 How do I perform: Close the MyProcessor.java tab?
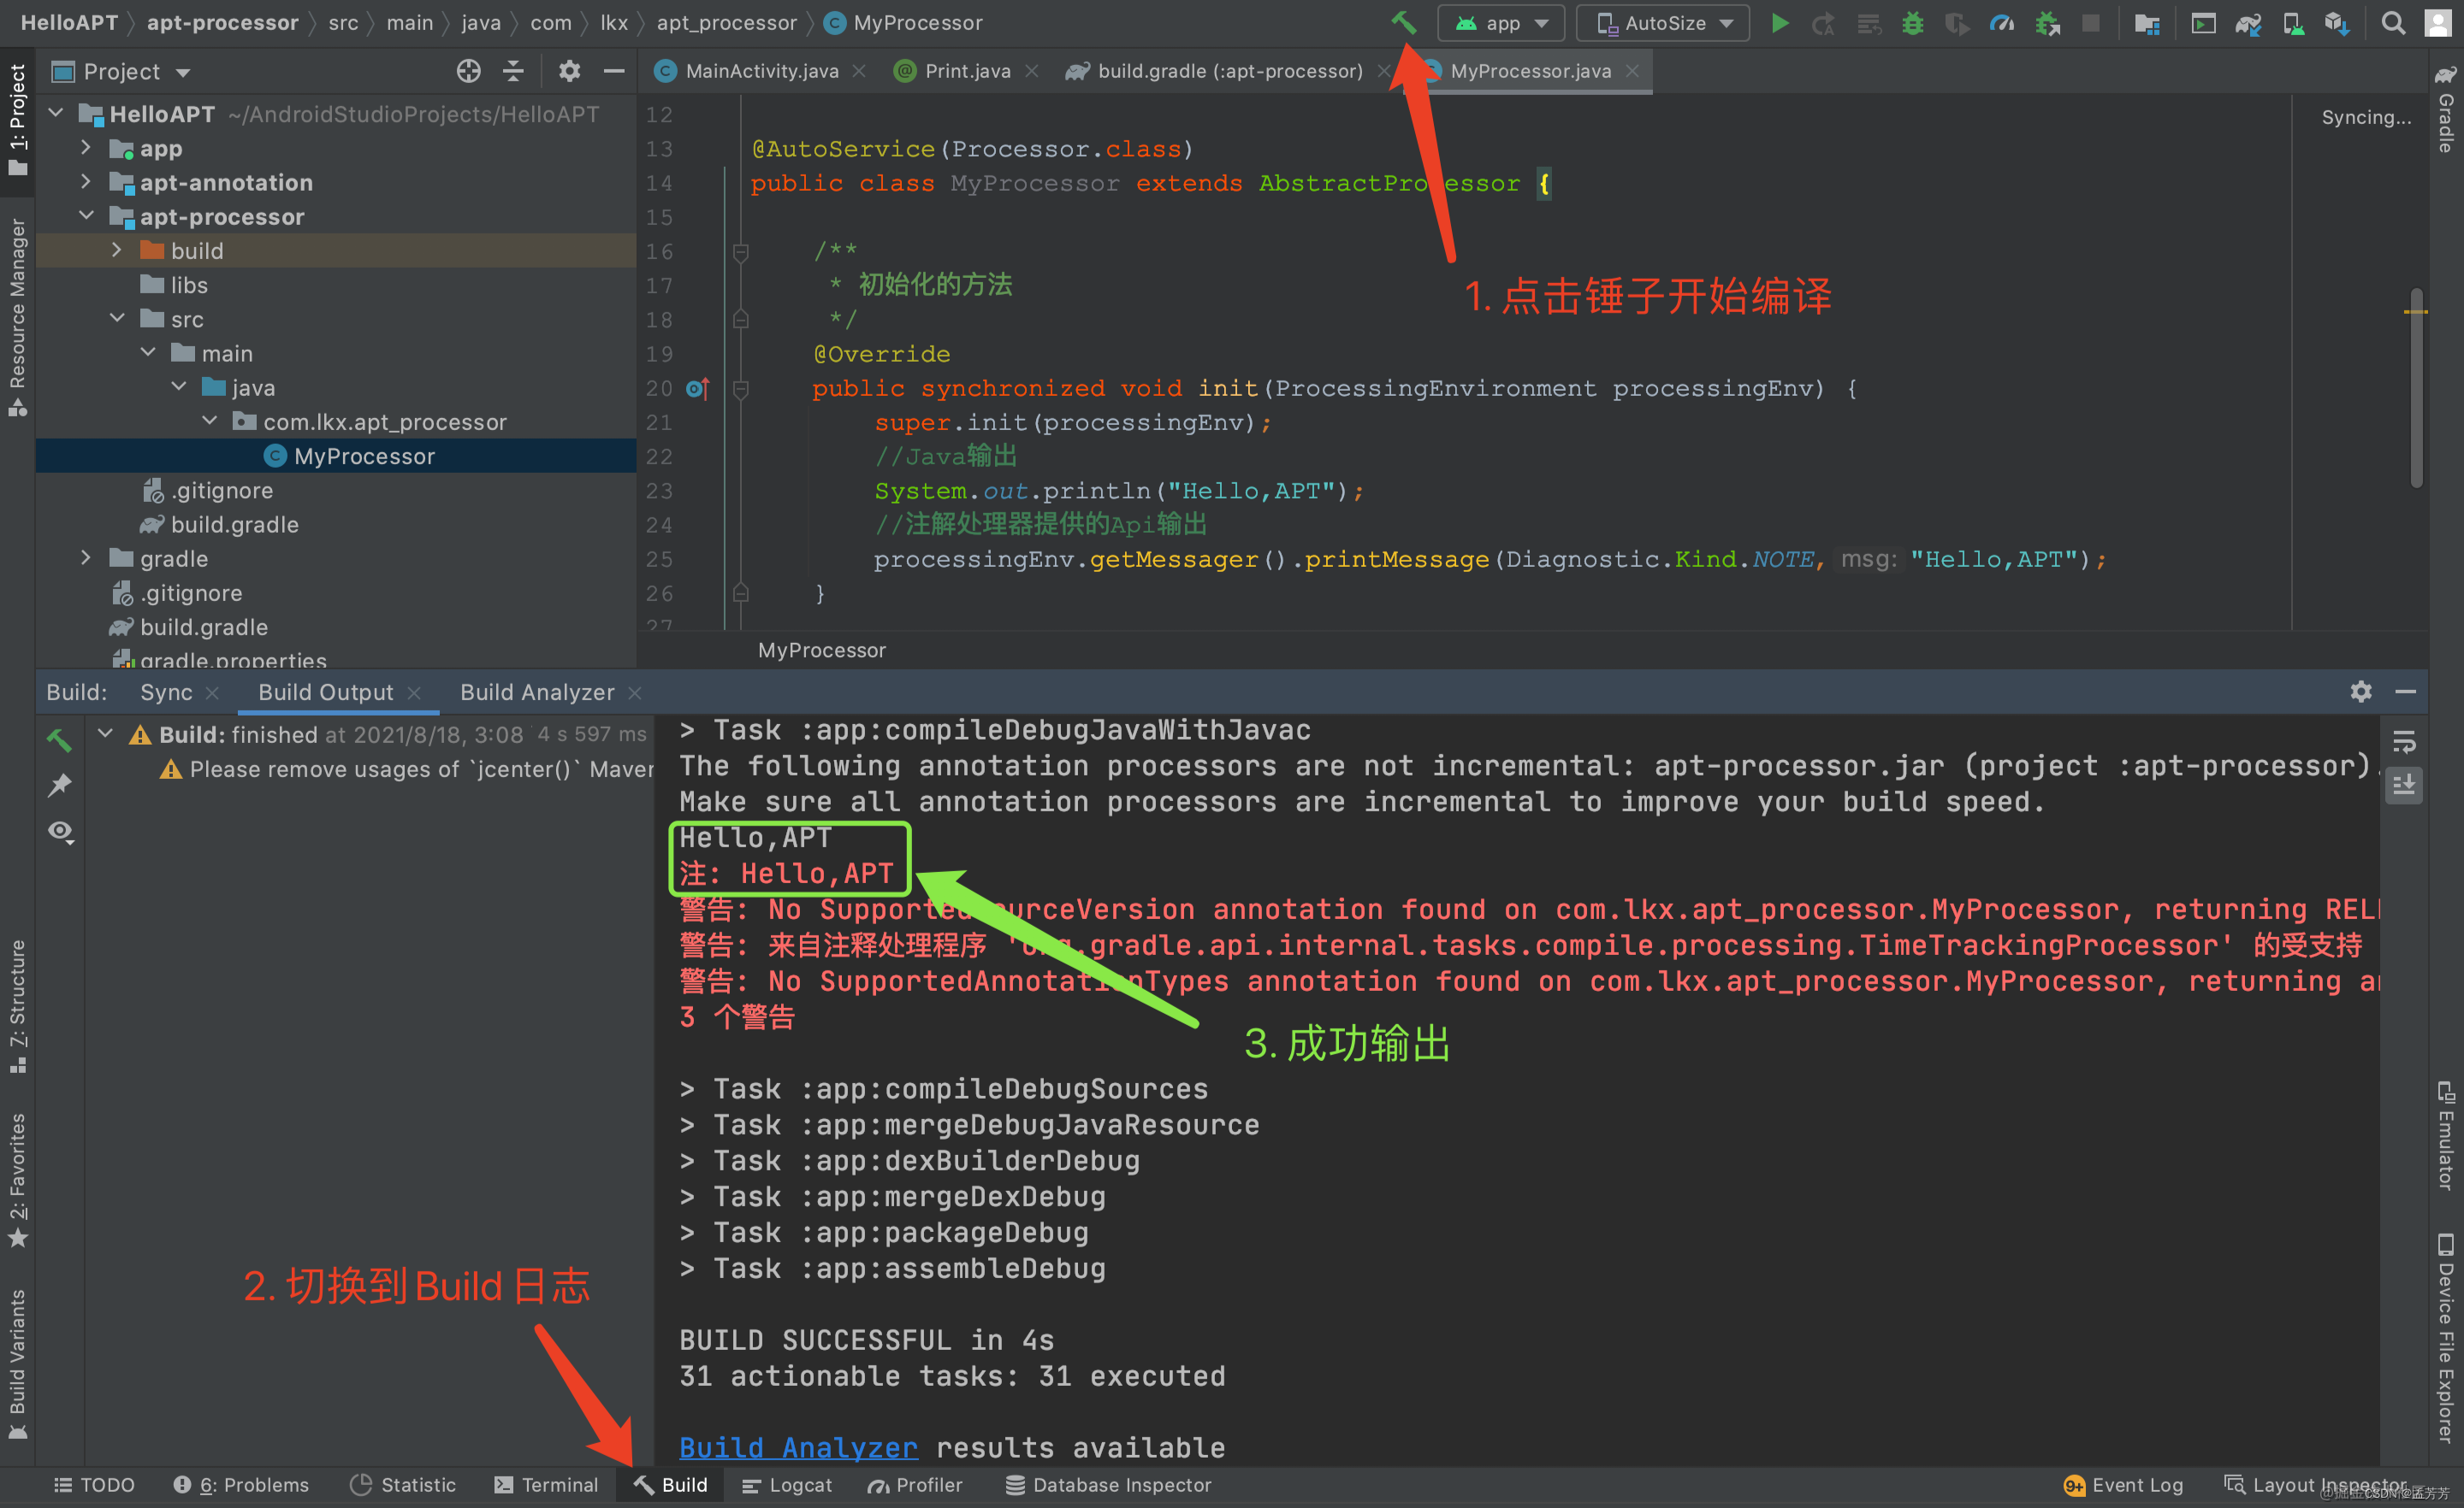coord(1632,71)
